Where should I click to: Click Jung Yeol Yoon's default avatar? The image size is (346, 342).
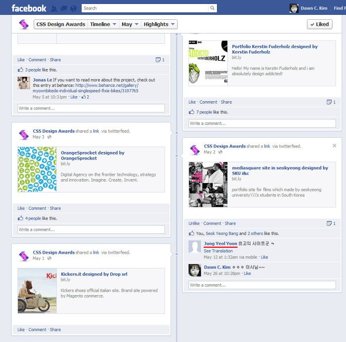[195, 247]
